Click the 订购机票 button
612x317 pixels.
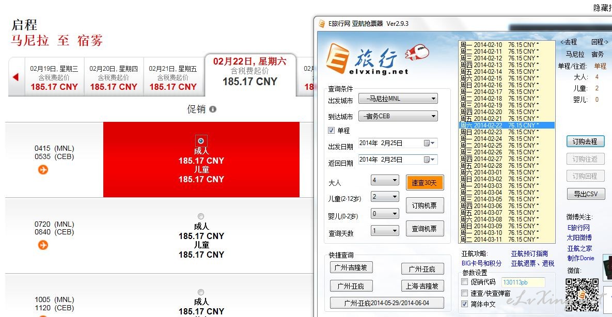pos(425,205)
